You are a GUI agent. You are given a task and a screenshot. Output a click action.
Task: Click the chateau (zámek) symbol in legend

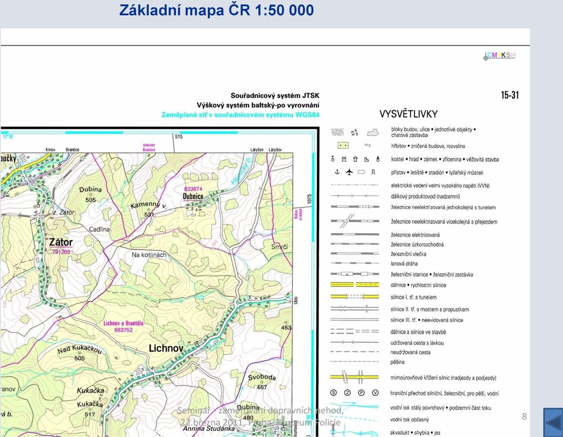355,159
